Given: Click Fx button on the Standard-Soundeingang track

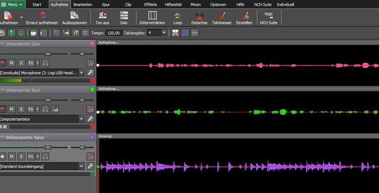Looking at the screenshot, I should click(x=31, y=157).
